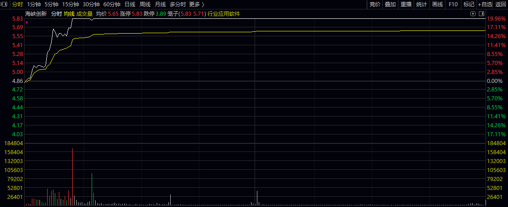The width and height of the screenshot is (508, 207).
Task: Toggle the 成交量 volume legend
Action: (x=84, y=14)
